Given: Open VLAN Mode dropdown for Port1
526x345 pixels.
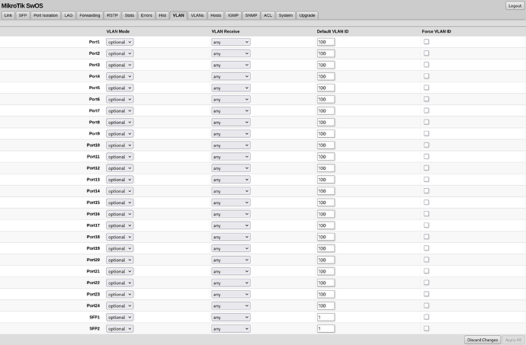Looking at the screenshot, I should 120,42.
